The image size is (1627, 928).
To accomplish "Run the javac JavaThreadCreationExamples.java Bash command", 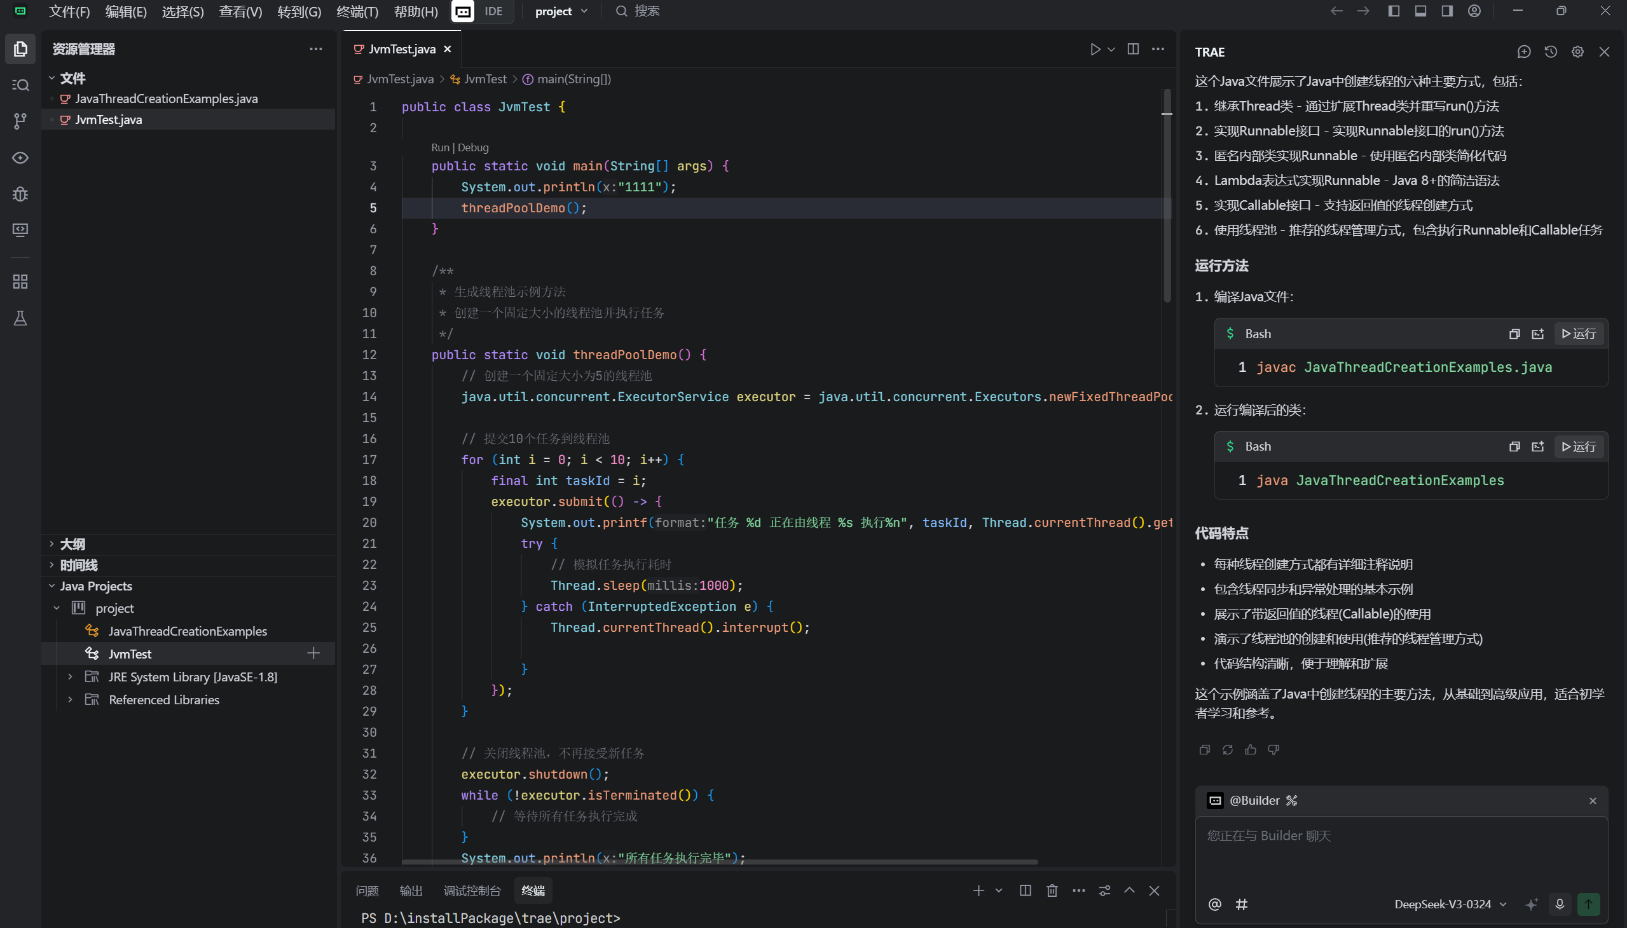I will coord(1579,334).
